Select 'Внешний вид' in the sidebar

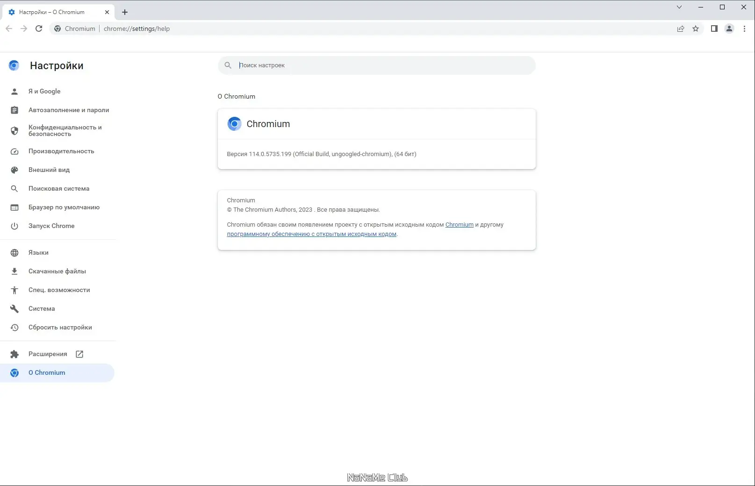click(x=49, y=170)
